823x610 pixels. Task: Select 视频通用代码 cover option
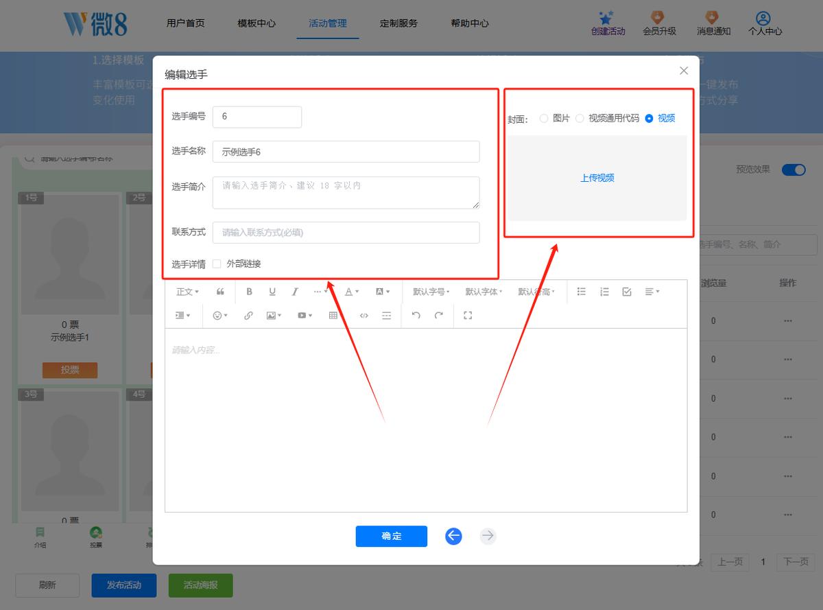[580, 118]
